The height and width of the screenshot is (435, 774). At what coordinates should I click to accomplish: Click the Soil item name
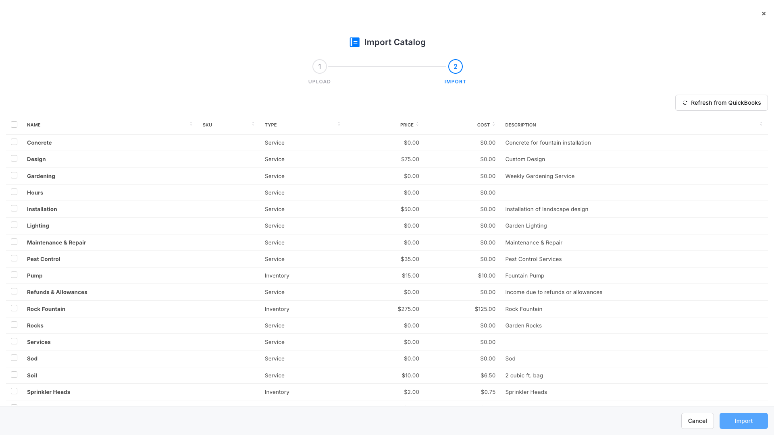point(32,375)
